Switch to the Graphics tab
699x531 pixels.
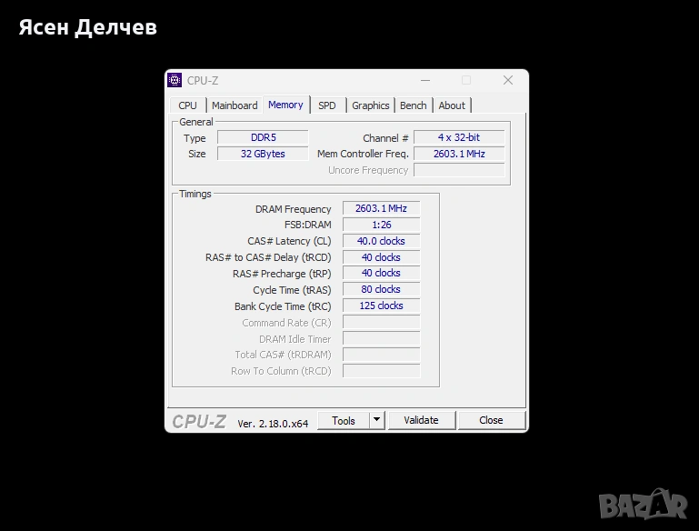click(x=371, y=105)
